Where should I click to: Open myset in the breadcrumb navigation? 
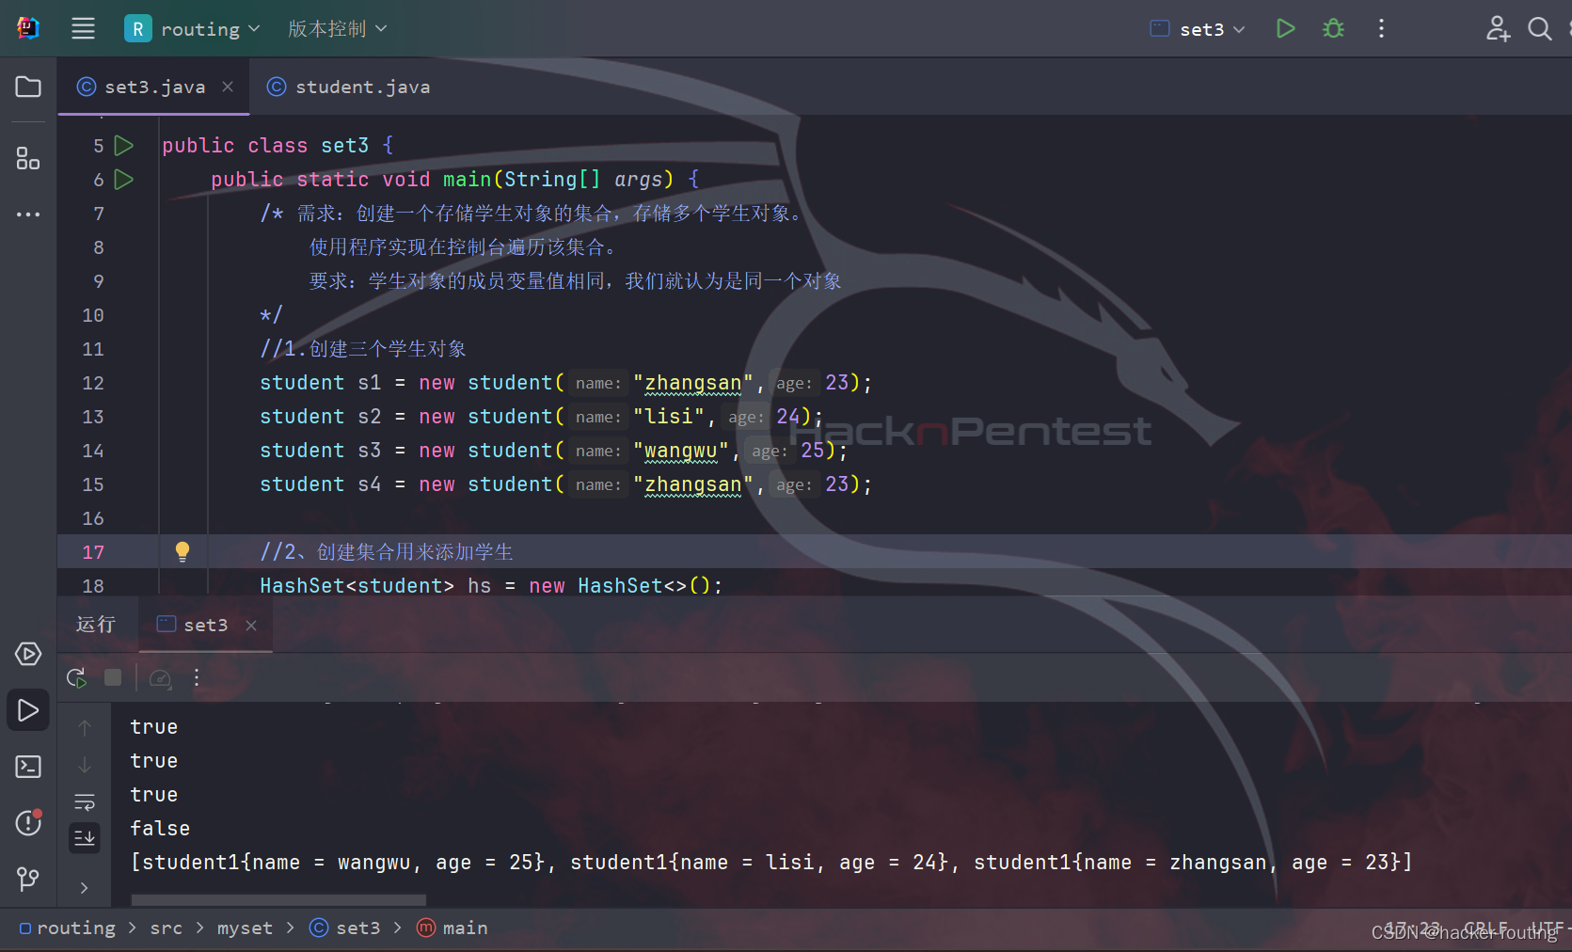[x=244, y=928]
